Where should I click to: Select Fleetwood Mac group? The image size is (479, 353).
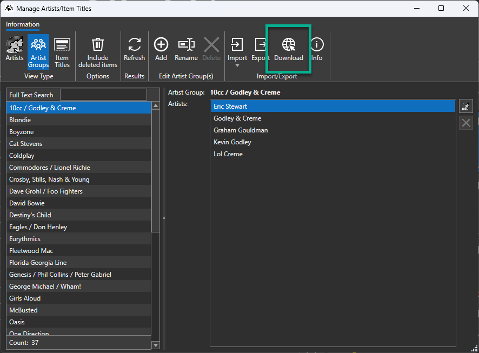[78, 251]
